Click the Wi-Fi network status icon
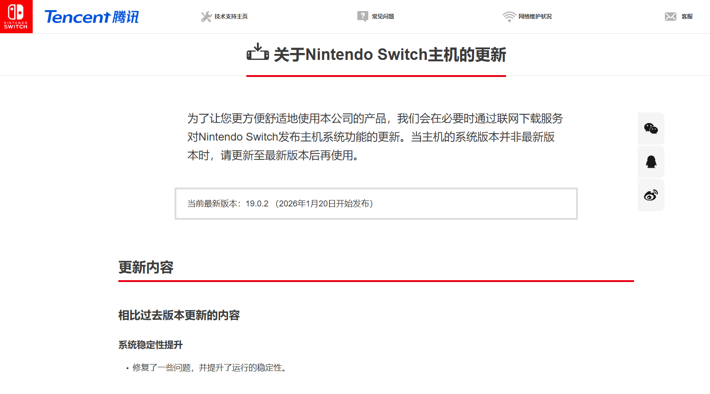Image resolution: width=710 pixels, height=394 pixels. pos(509,17)
